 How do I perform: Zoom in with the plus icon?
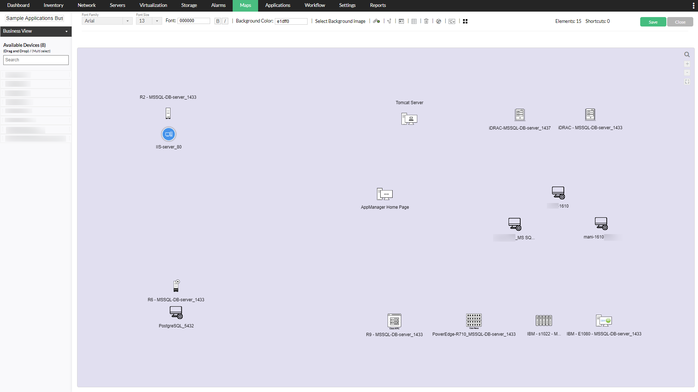[x=687, y=64]
